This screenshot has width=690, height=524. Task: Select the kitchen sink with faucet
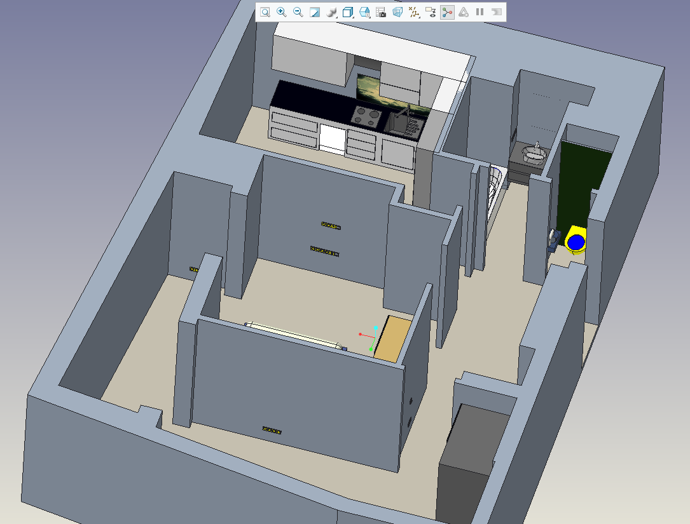point(404,124)
